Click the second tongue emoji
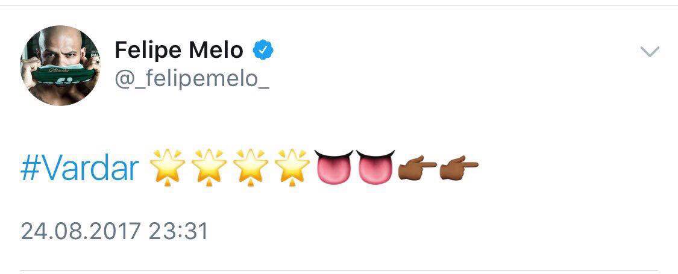Screen dimensions: 678x274 coord(375,167)
